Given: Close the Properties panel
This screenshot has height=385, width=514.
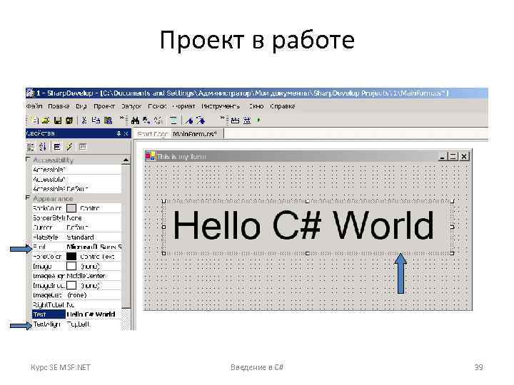Looking at the screenshot, I should (x=126, y=133).
